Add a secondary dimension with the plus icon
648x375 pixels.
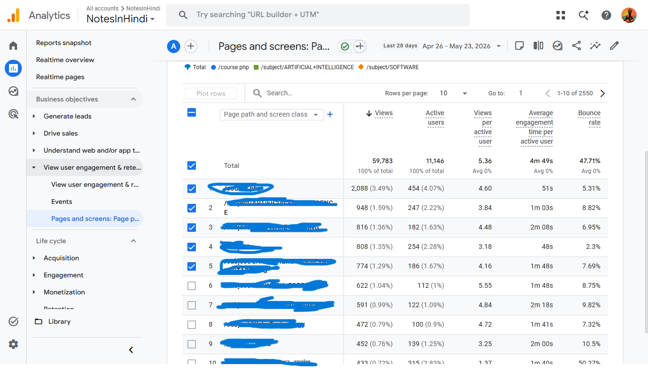click(x=330, y=114)
